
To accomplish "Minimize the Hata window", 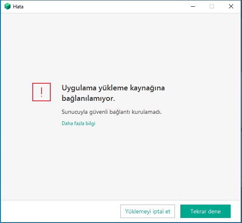I will coord(193,6).
